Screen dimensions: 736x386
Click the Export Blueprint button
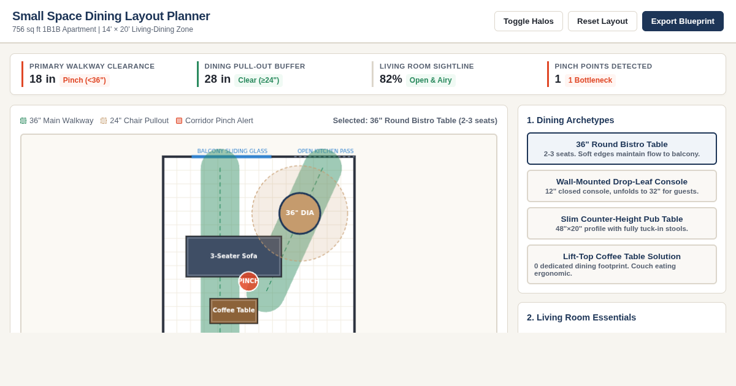point(683,21)
